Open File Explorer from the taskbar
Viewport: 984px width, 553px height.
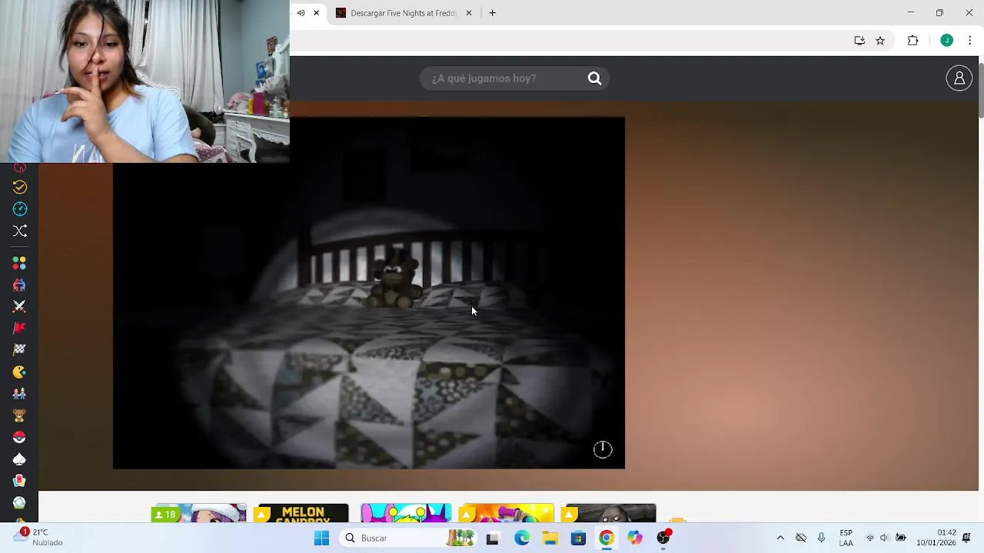550,538
